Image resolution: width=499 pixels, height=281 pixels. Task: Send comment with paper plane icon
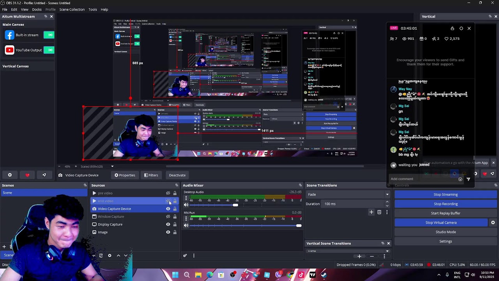point(468,179)
